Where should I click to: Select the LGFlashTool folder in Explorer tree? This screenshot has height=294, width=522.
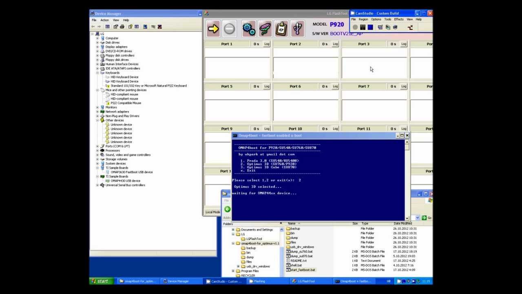tap(254, 239)
